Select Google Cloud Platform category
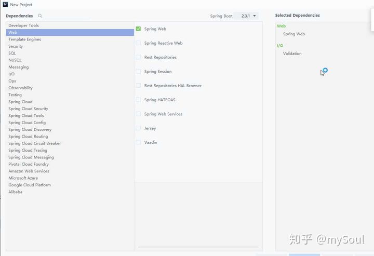 70,185
